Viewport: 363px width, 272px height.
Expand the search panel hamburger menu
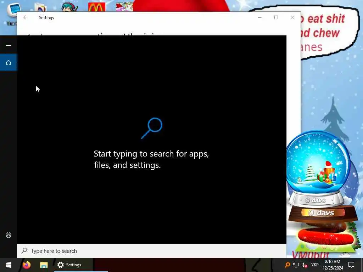[9, 45]
